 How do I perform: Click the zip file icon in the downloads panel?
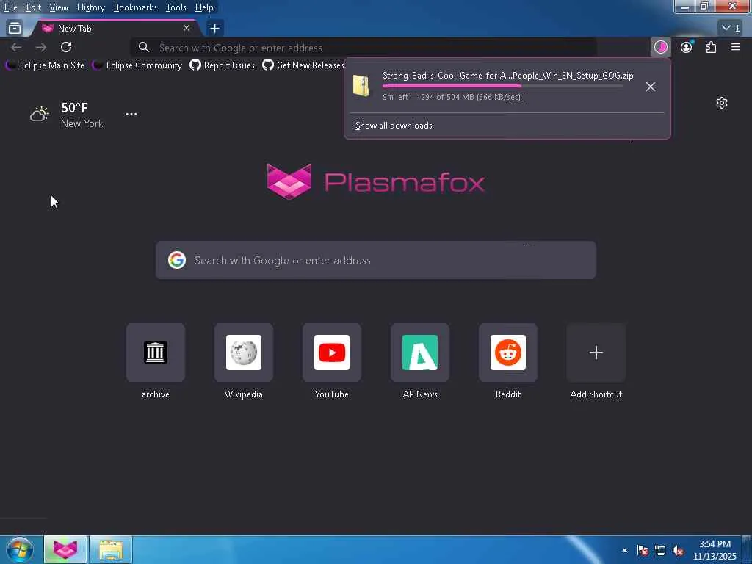pyautogui.click(x=361, y=87)
